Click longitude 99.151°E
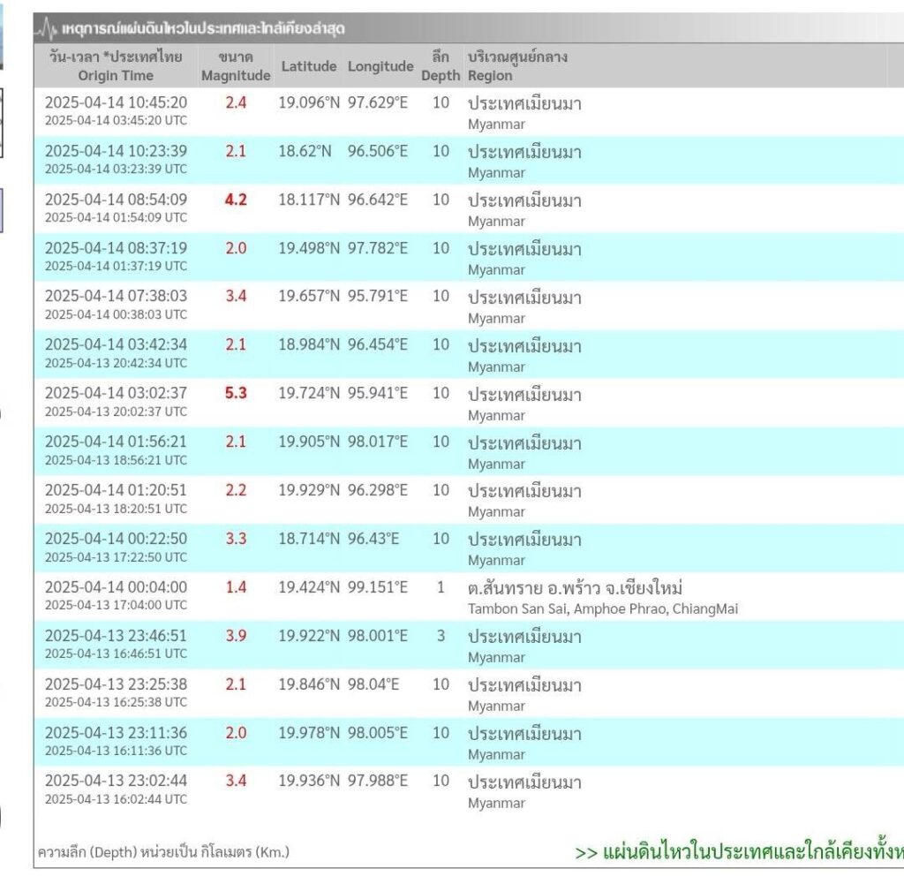This screenshot has width=904, height=884. click(378, 587)
